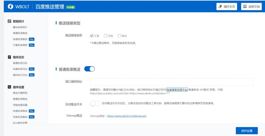Click the 不建议推送媒体 hint text

point(113,43)
